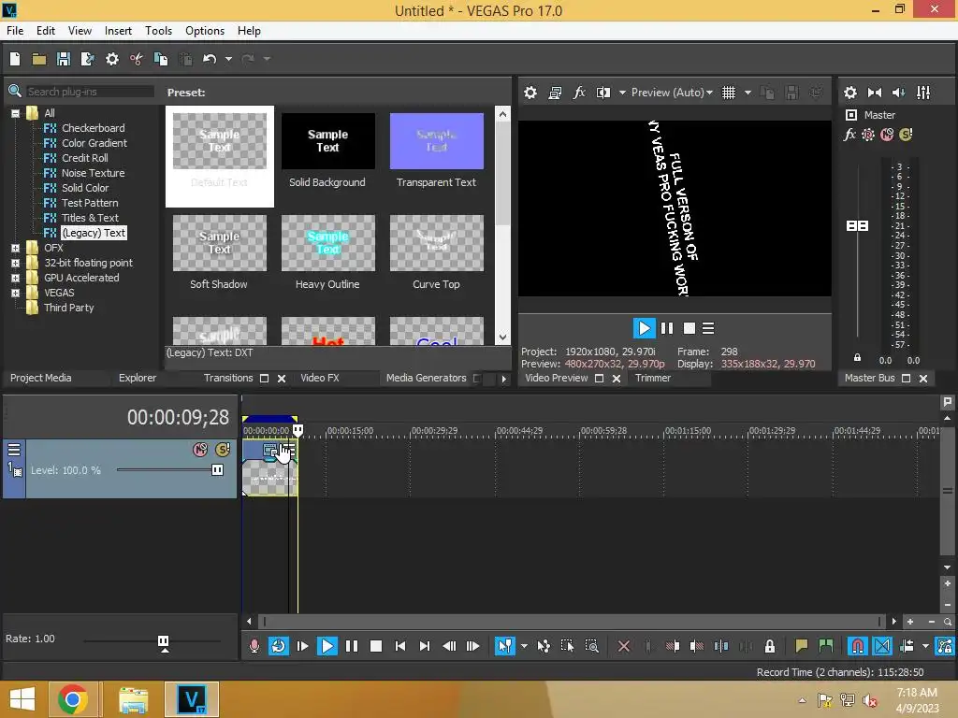
Task: Choose the Solid Background preset
Action: [327, 151]
